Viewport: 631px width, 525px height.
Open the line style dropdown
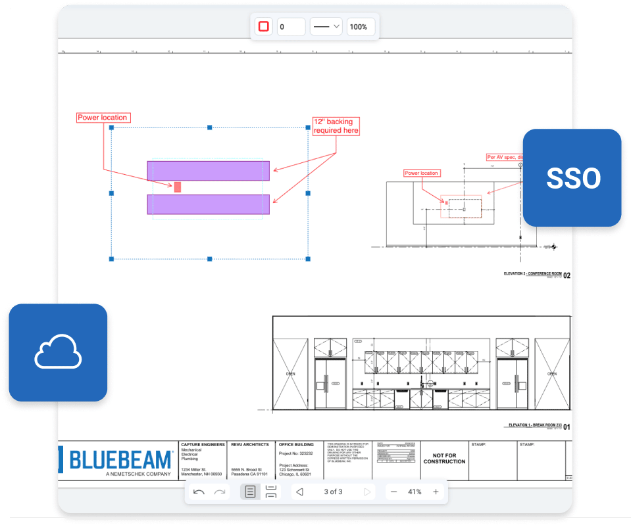[x=326, y=26]
